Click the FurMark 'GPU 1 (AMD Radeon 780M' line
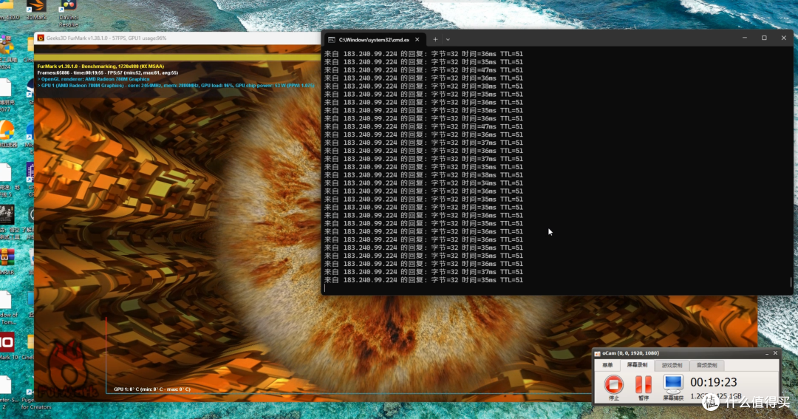The height and width of the screenshot is (419, 798). [176, 86]
